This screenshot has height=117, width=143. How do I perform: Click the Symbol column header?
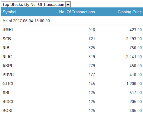pyautogui.click(x=9, y=12)
